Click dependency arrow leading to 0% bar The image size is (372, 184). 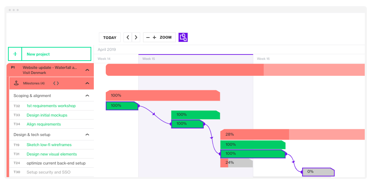click(x=293, y=162)
